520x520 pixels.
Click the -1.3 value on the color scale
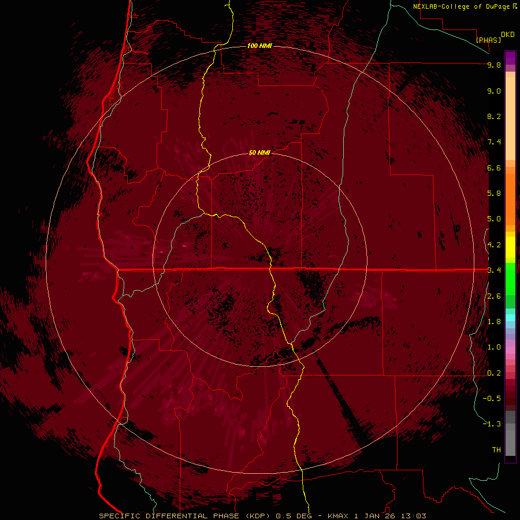pyautogui.click(x=492, y=424)
